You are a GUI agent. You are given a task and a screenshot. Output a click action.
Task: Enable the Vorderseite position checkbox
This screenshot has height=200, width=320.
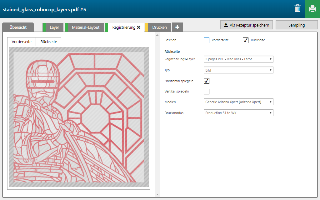coord(207,40)
